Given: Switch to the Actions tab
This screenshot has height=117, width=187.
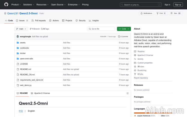Looking at the screenshot, I should [54, 20].
